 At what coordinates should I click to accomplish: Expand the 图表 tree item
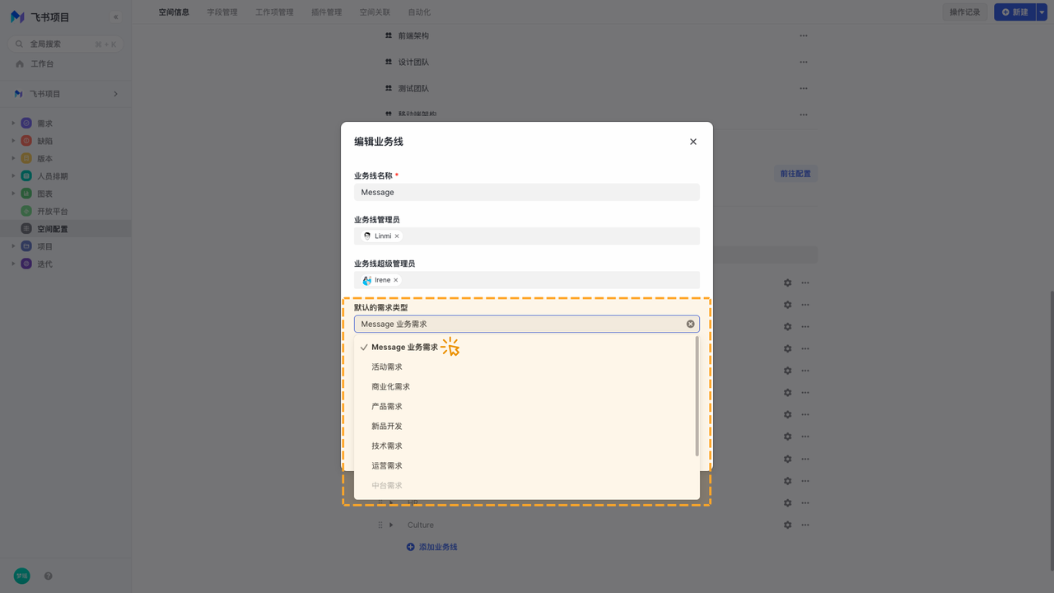13,194
